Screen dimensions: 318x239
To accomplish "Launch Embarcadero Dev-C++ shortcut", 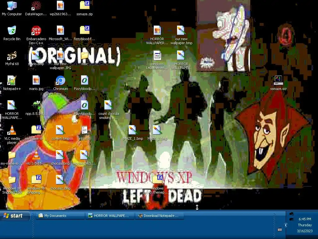I will tap(36, 30).
